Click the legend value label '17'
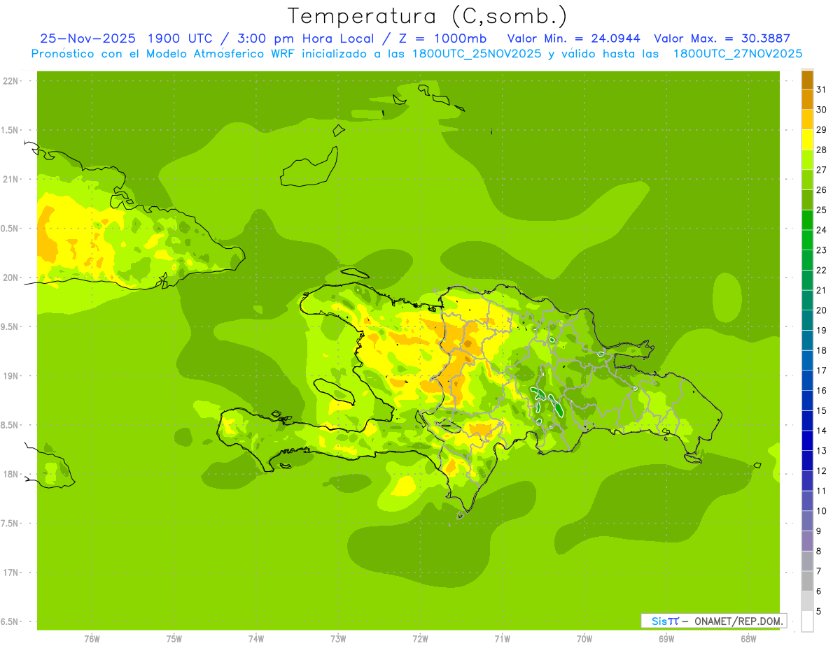The height and width of the screenshot is (648, 840). pos(822,370)
